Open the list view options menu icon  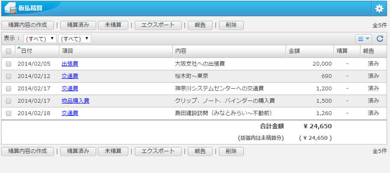point(363,39)
